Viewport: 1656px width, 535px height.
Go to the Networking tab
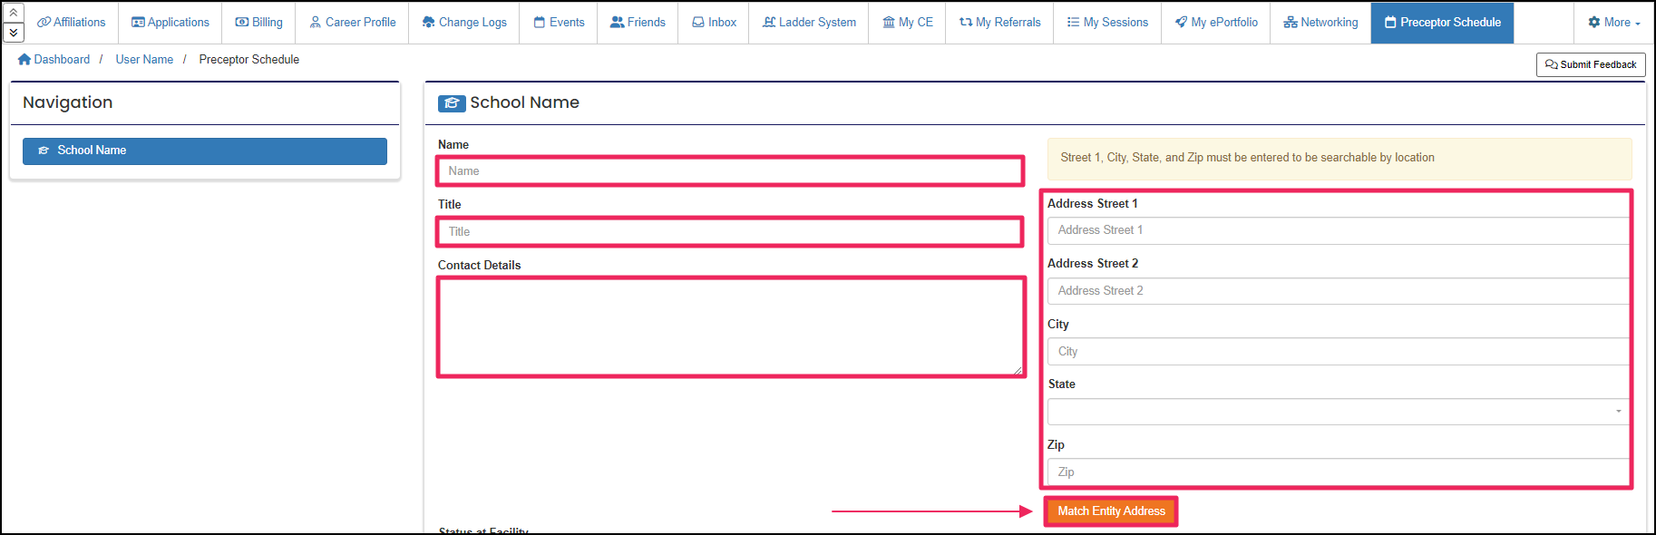pyautogui.click(x=1320, y=22)
